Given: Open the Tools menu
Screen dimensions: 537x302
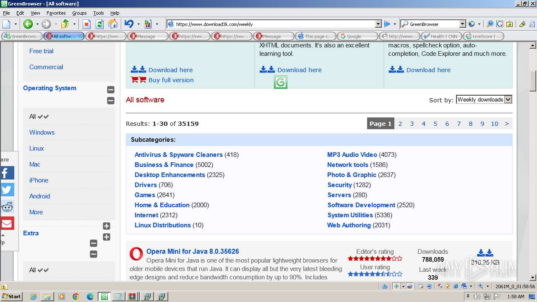Looking at the screenshot, I should (99, 13).
